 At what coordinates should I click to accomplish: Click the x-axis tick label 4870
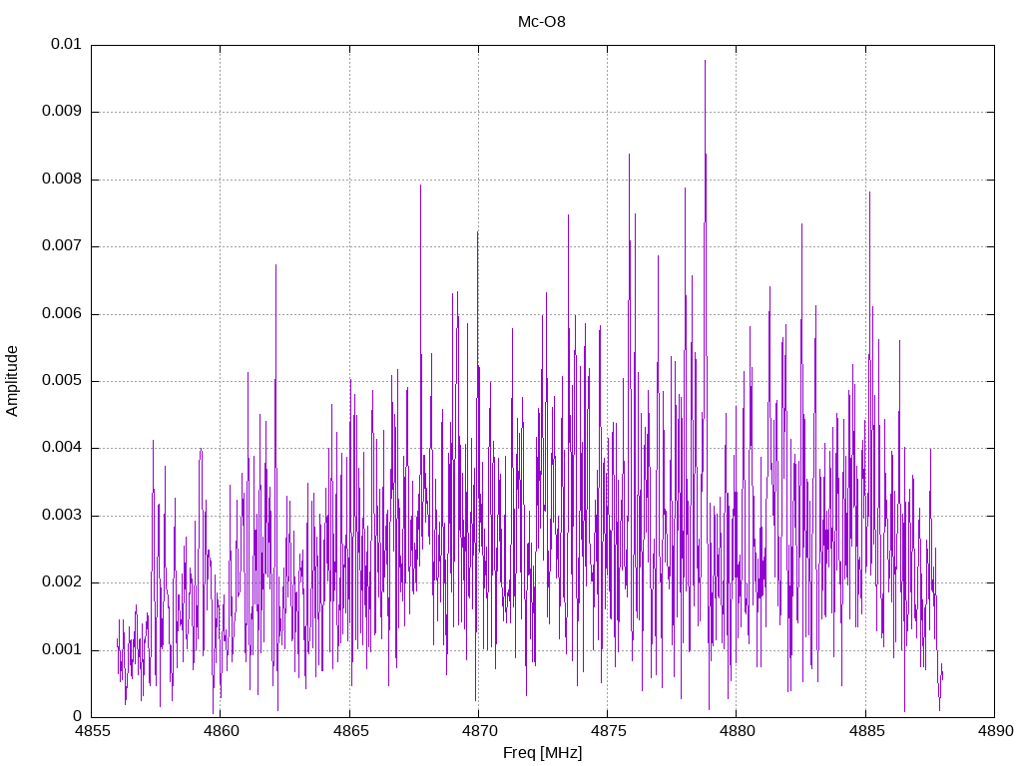click(478, 731)
